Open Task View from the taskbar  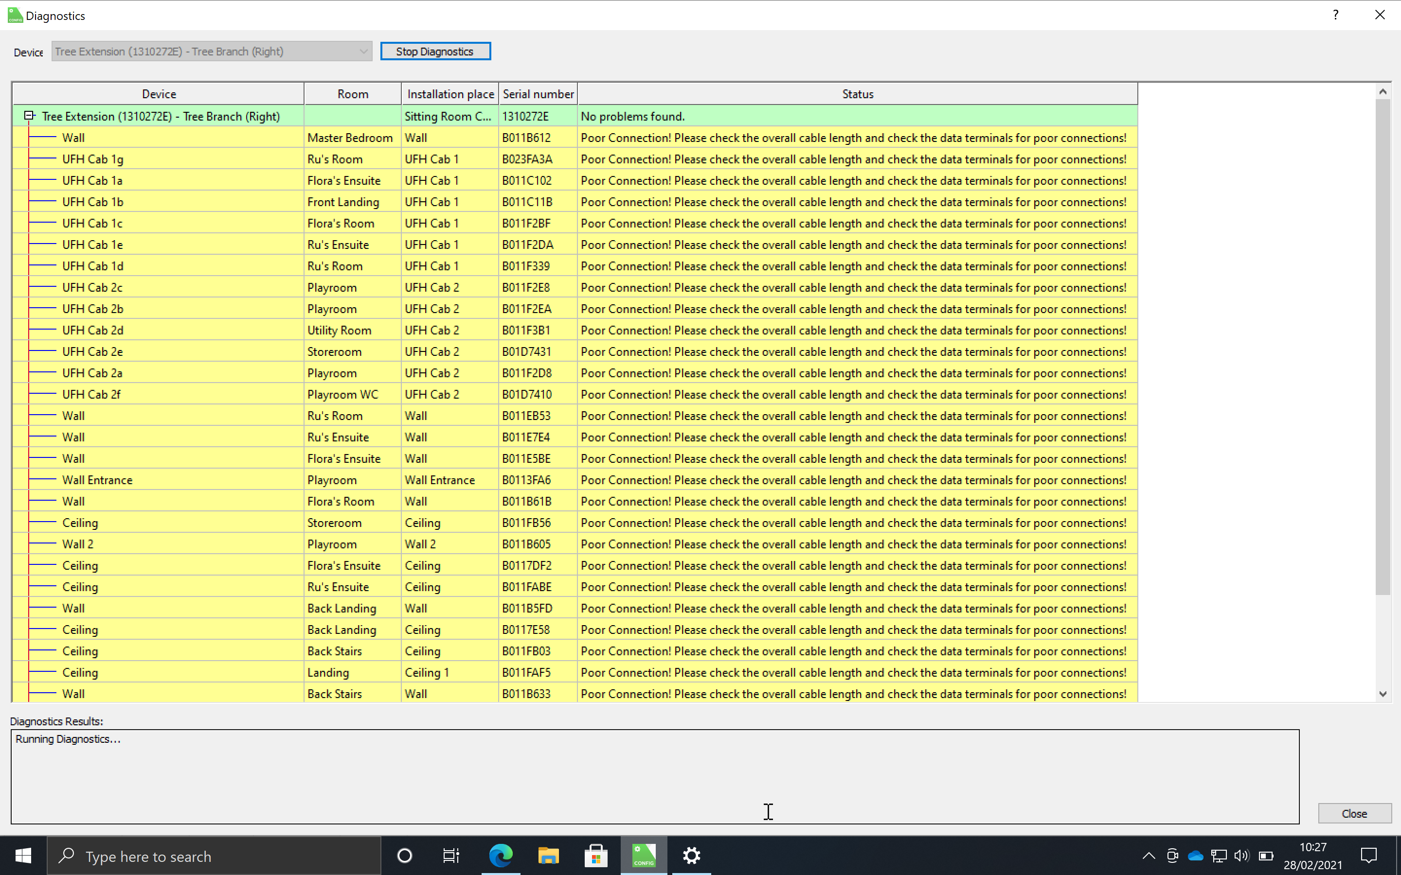point(451,856)
